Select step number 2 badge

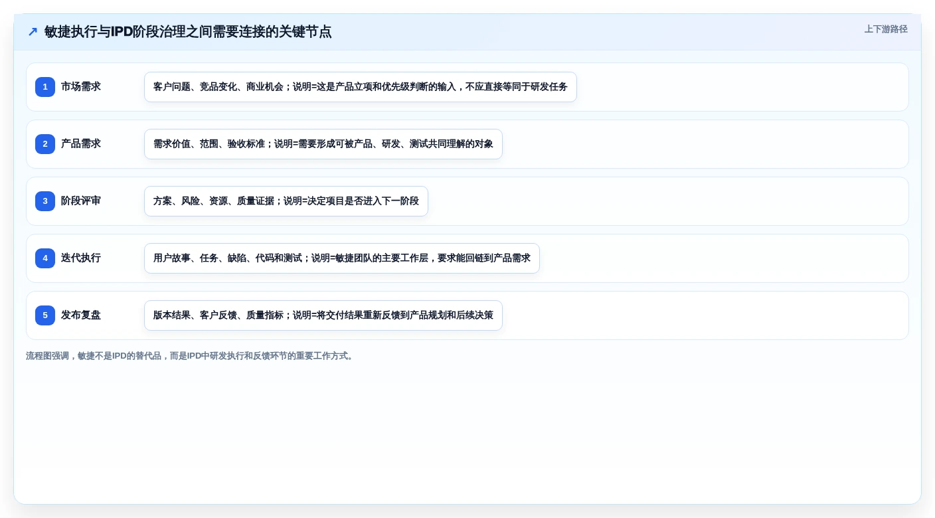45,144
